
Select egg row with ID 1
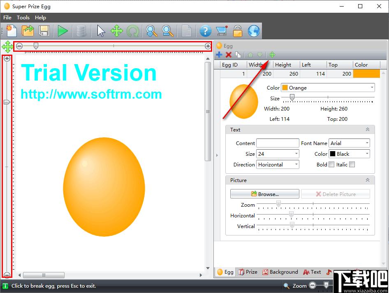[x=300, y=74]
